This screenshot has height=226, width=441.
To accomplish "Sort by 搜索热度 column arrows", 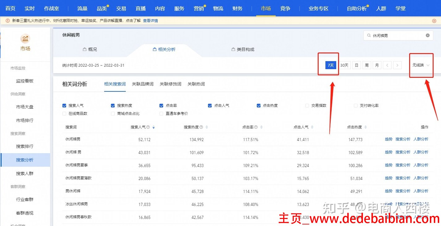I will (x=207, y=127).
